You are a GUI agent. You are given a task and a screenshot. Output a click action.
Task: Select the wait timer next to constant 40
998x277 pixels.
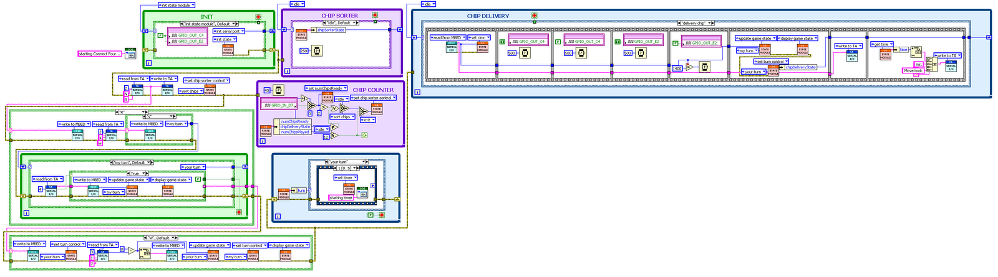pyautogui.click(x=278, y=90)
